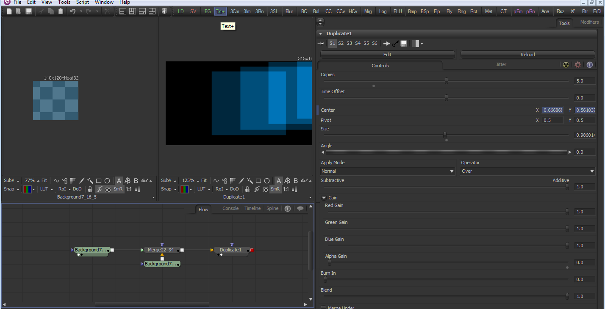Add a Saver with SV tool
This screenshot has height=309, width=605.
click(x=193, y=11)
